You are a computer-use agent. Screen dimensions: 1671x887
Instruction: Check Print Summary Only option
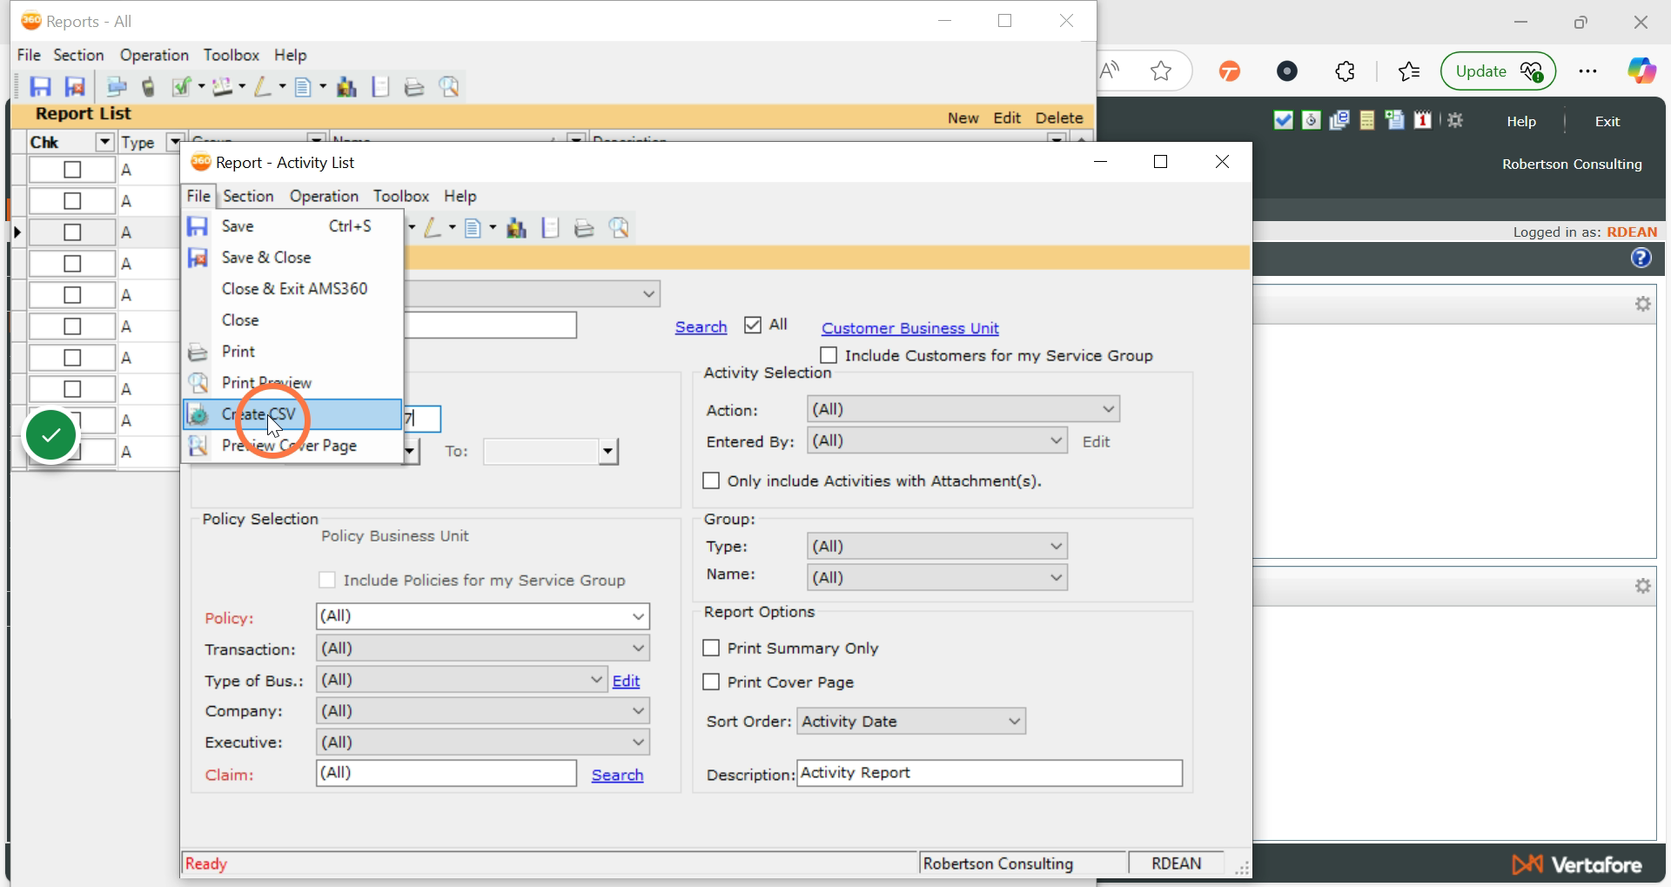(x=711, y=648)
